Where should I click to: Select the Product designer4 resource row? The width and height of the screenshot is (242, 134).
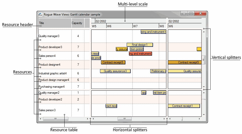[50, 65]
